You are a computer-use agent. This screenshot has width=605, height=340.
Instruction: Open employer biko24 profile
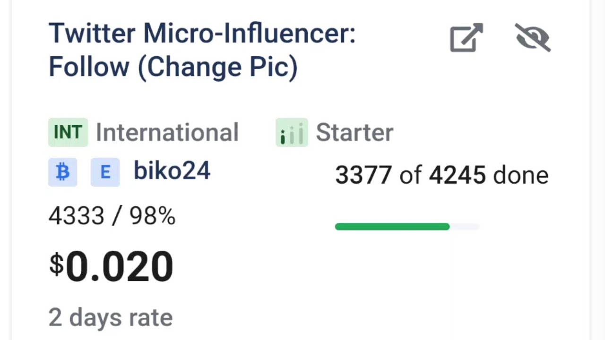172,170
